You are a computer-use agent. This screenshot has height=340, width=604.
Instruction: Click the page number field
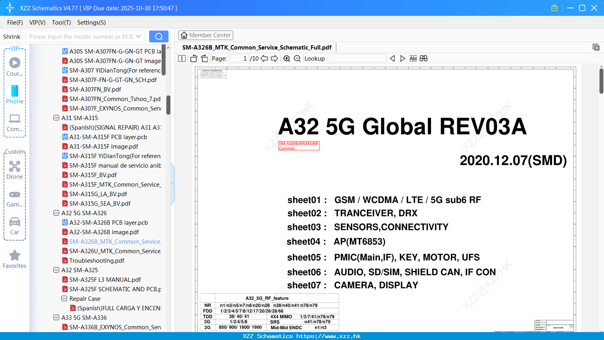pyautogui.click(x=239, y=58)
